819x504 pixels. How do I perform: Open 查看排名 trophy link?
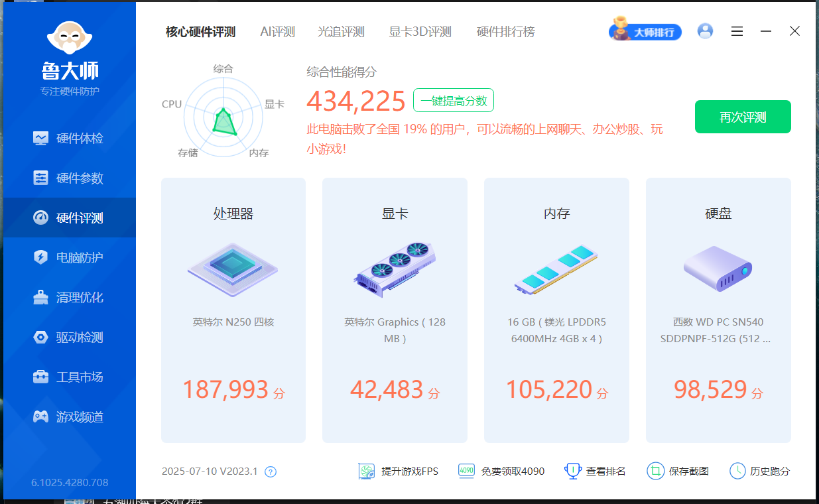pos(595,471)
